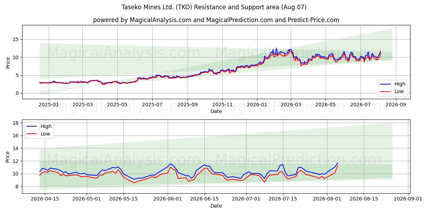Click the '2026-08-01' tick label on the bottom chart
Screen dimensions: 428x214
pos(327,199)
